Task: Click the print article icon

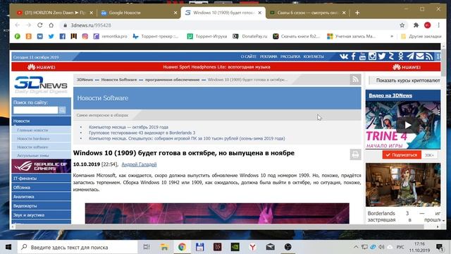Action: coord(355,155)
